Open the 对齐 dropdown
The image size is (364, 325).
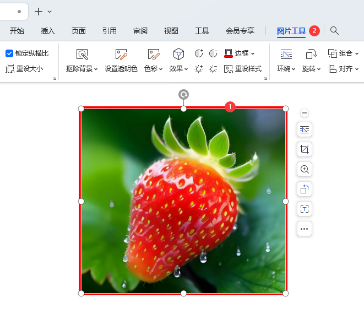pos(343,69)
